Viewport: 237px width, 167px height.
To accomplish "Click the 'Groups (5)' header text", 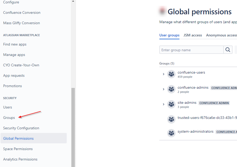I will pos(167,63).
